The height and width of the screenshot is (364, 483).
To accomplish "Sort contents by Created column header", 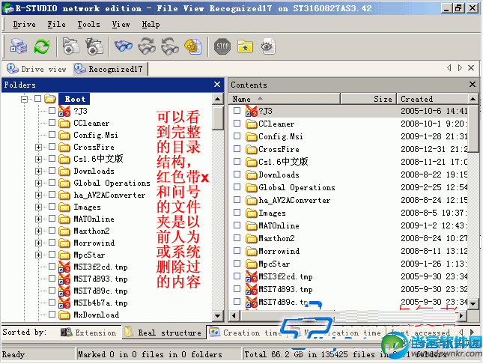I will (x=432, y=99).
